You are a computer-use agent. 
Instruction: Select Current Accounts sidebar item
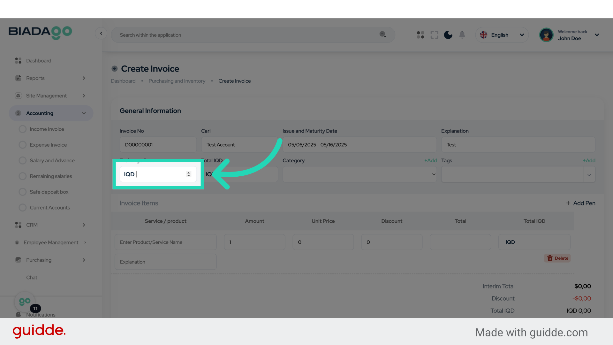(49, 208)
